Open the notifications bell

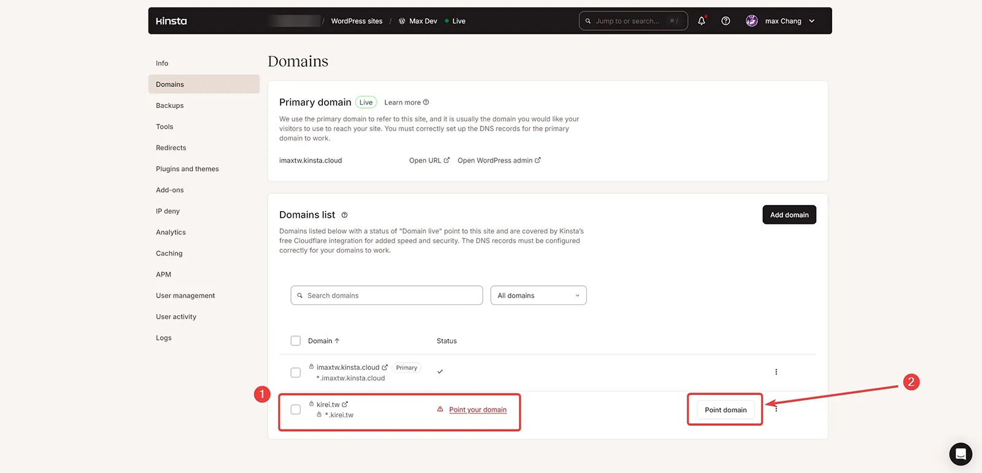point(702,21)
